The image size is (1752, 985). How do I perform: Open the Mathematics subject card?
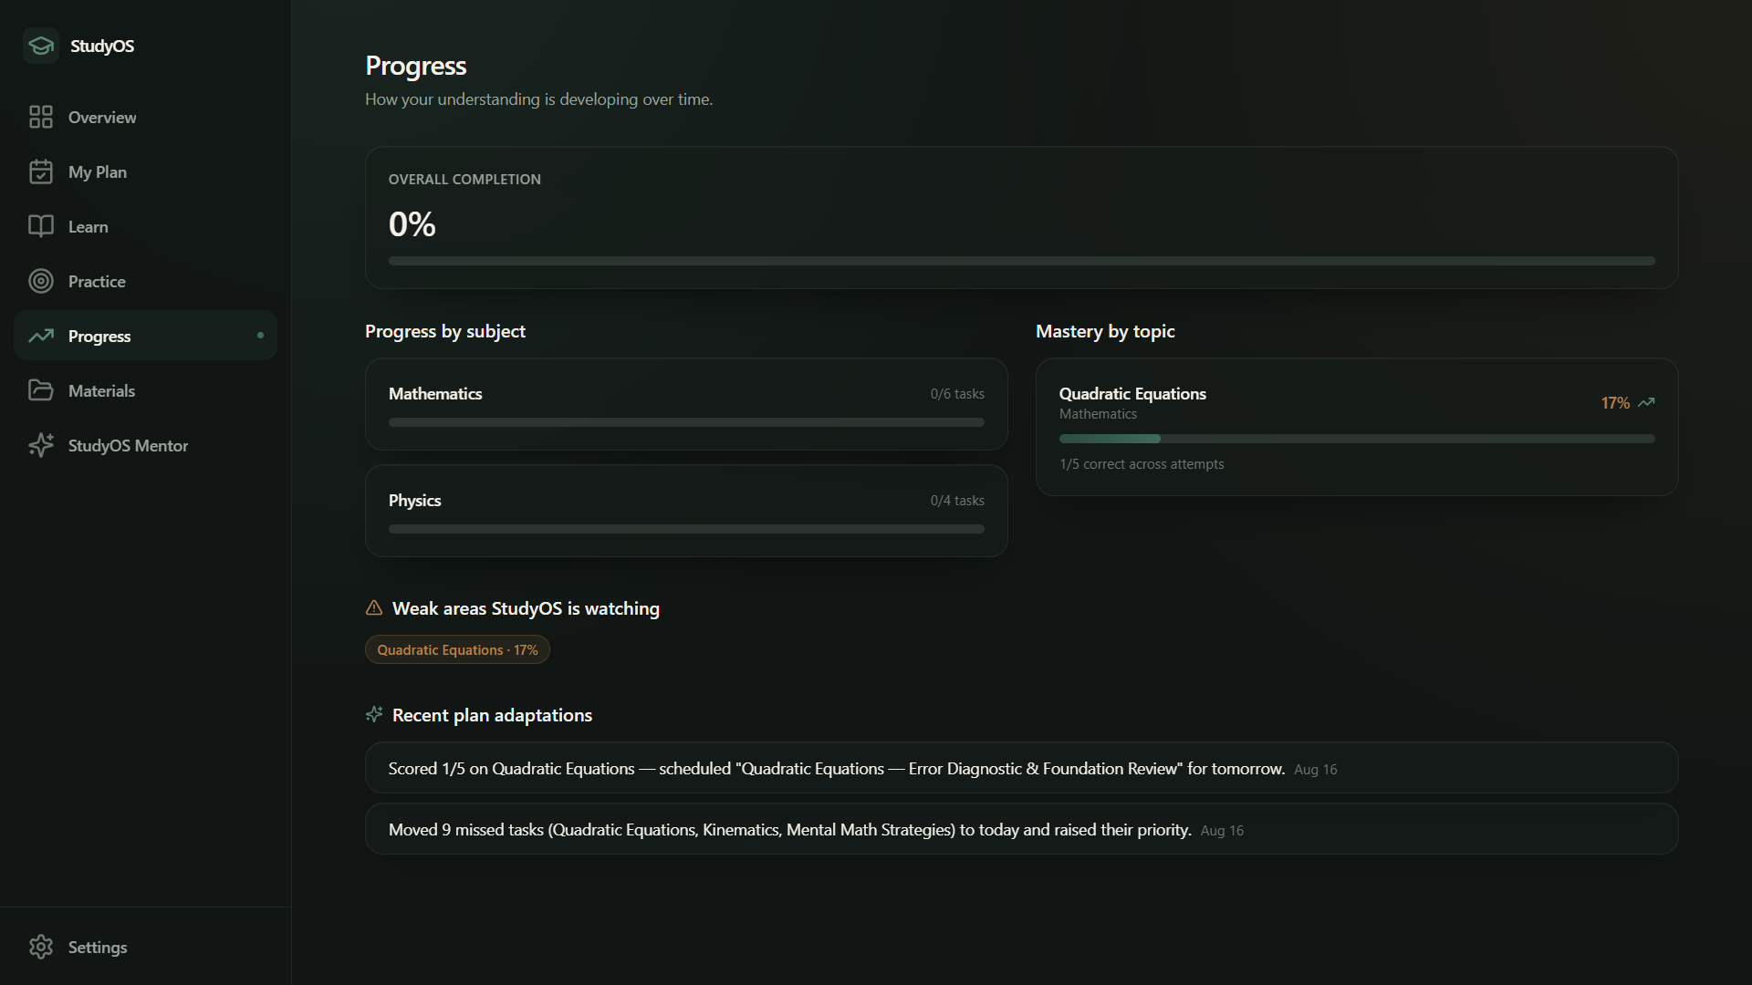[x=686, y=404]
